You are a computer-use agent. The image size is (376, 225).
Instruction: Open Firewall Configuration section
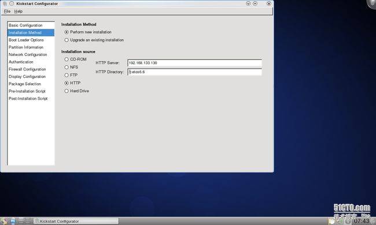[x=31, y=69]
